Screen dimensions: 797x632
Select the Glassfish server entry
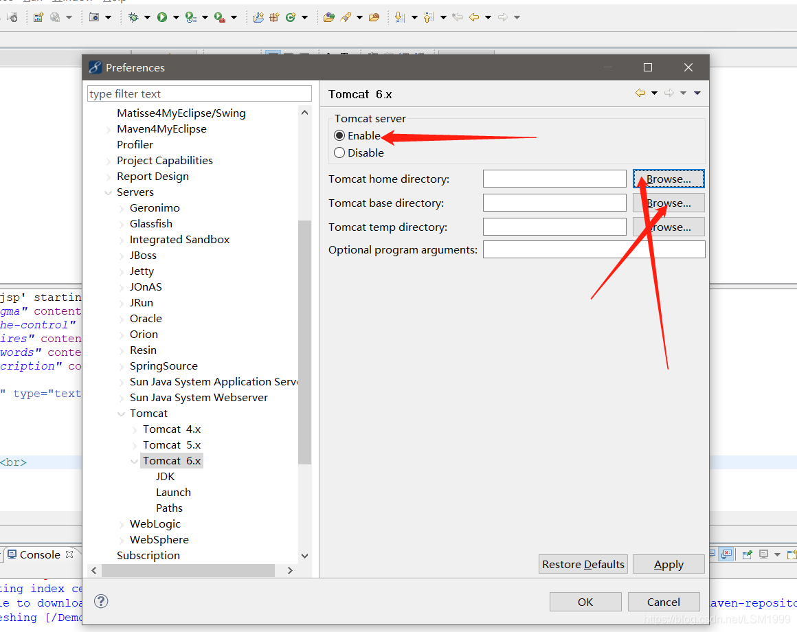pos(151,223)
